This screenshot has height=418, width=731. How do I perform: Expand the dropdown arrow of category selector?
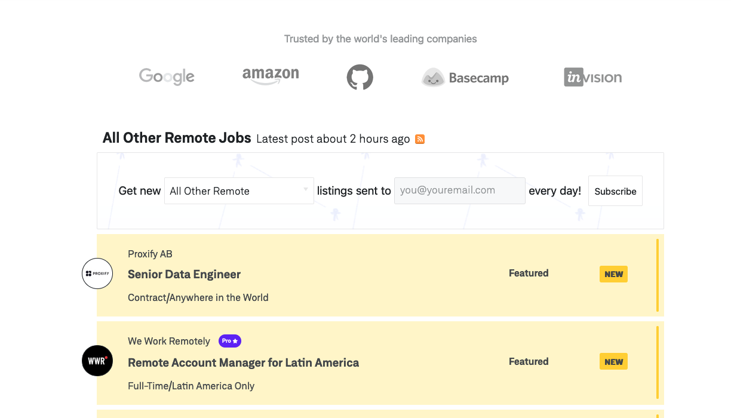[306, 190]
